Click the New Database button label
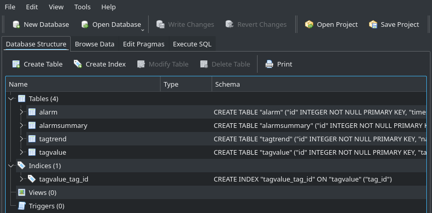The image size is (432, 213). click(x=46, y=24)
